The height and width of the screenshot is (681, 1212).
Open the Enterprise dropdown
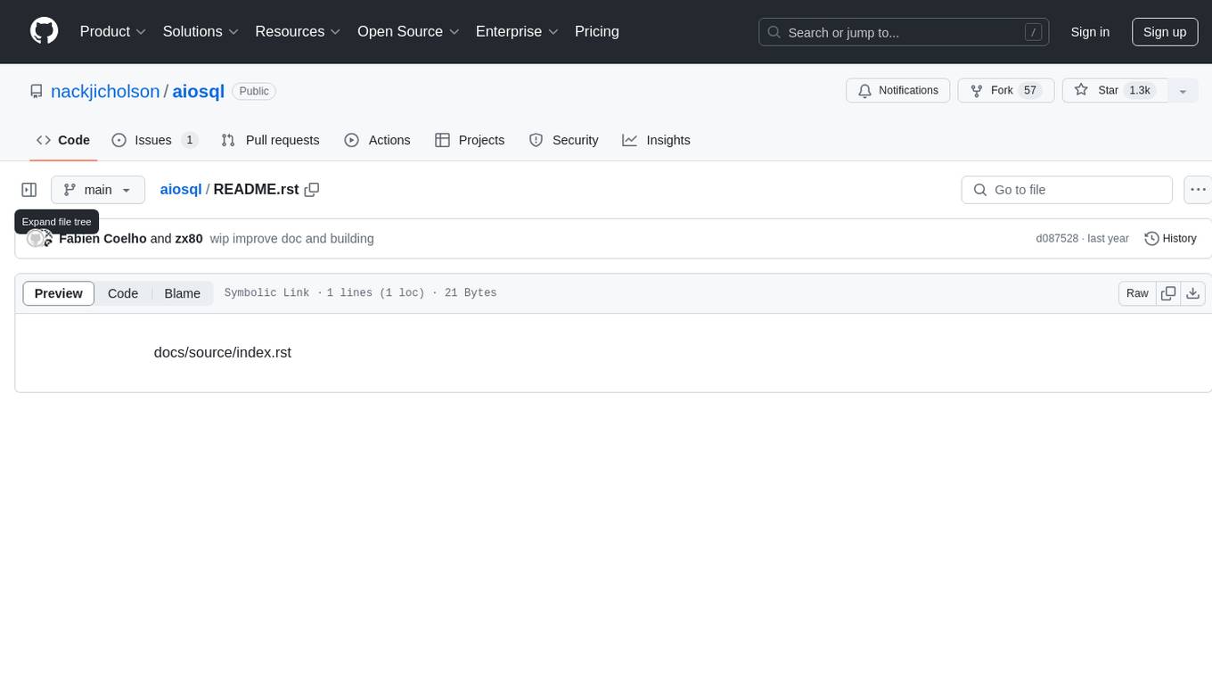pos(517,31)
